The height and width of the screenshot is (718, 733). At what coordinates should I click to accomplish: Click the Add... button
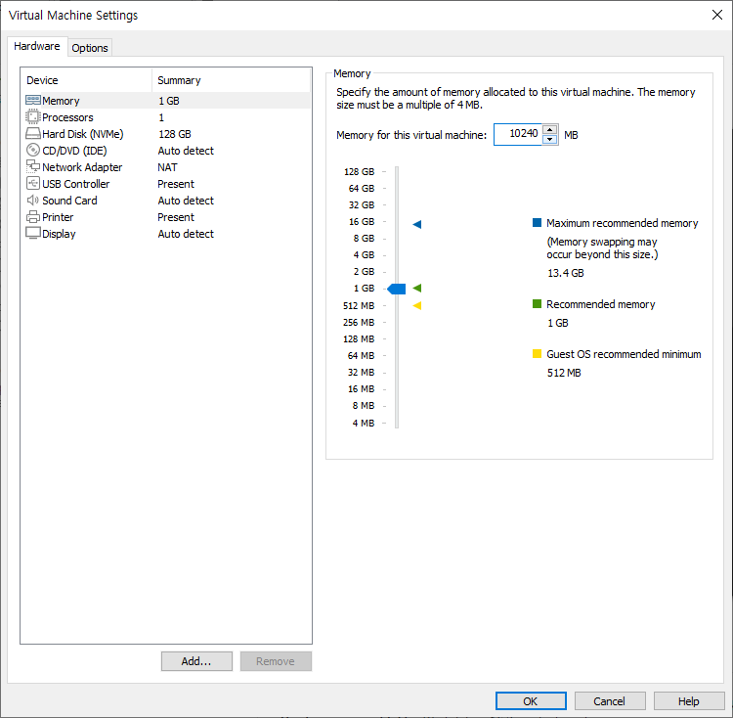click(x=196, y=661)
